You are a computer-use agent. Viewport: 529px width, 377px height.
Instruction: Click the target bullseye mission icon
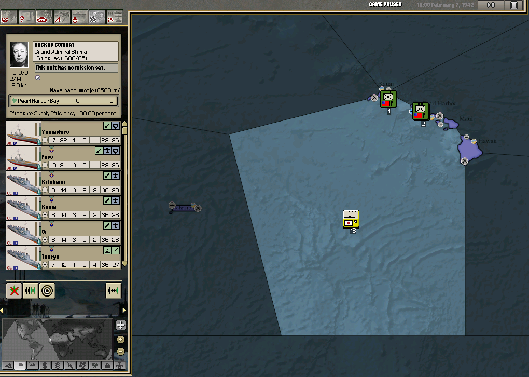point(47,291)
